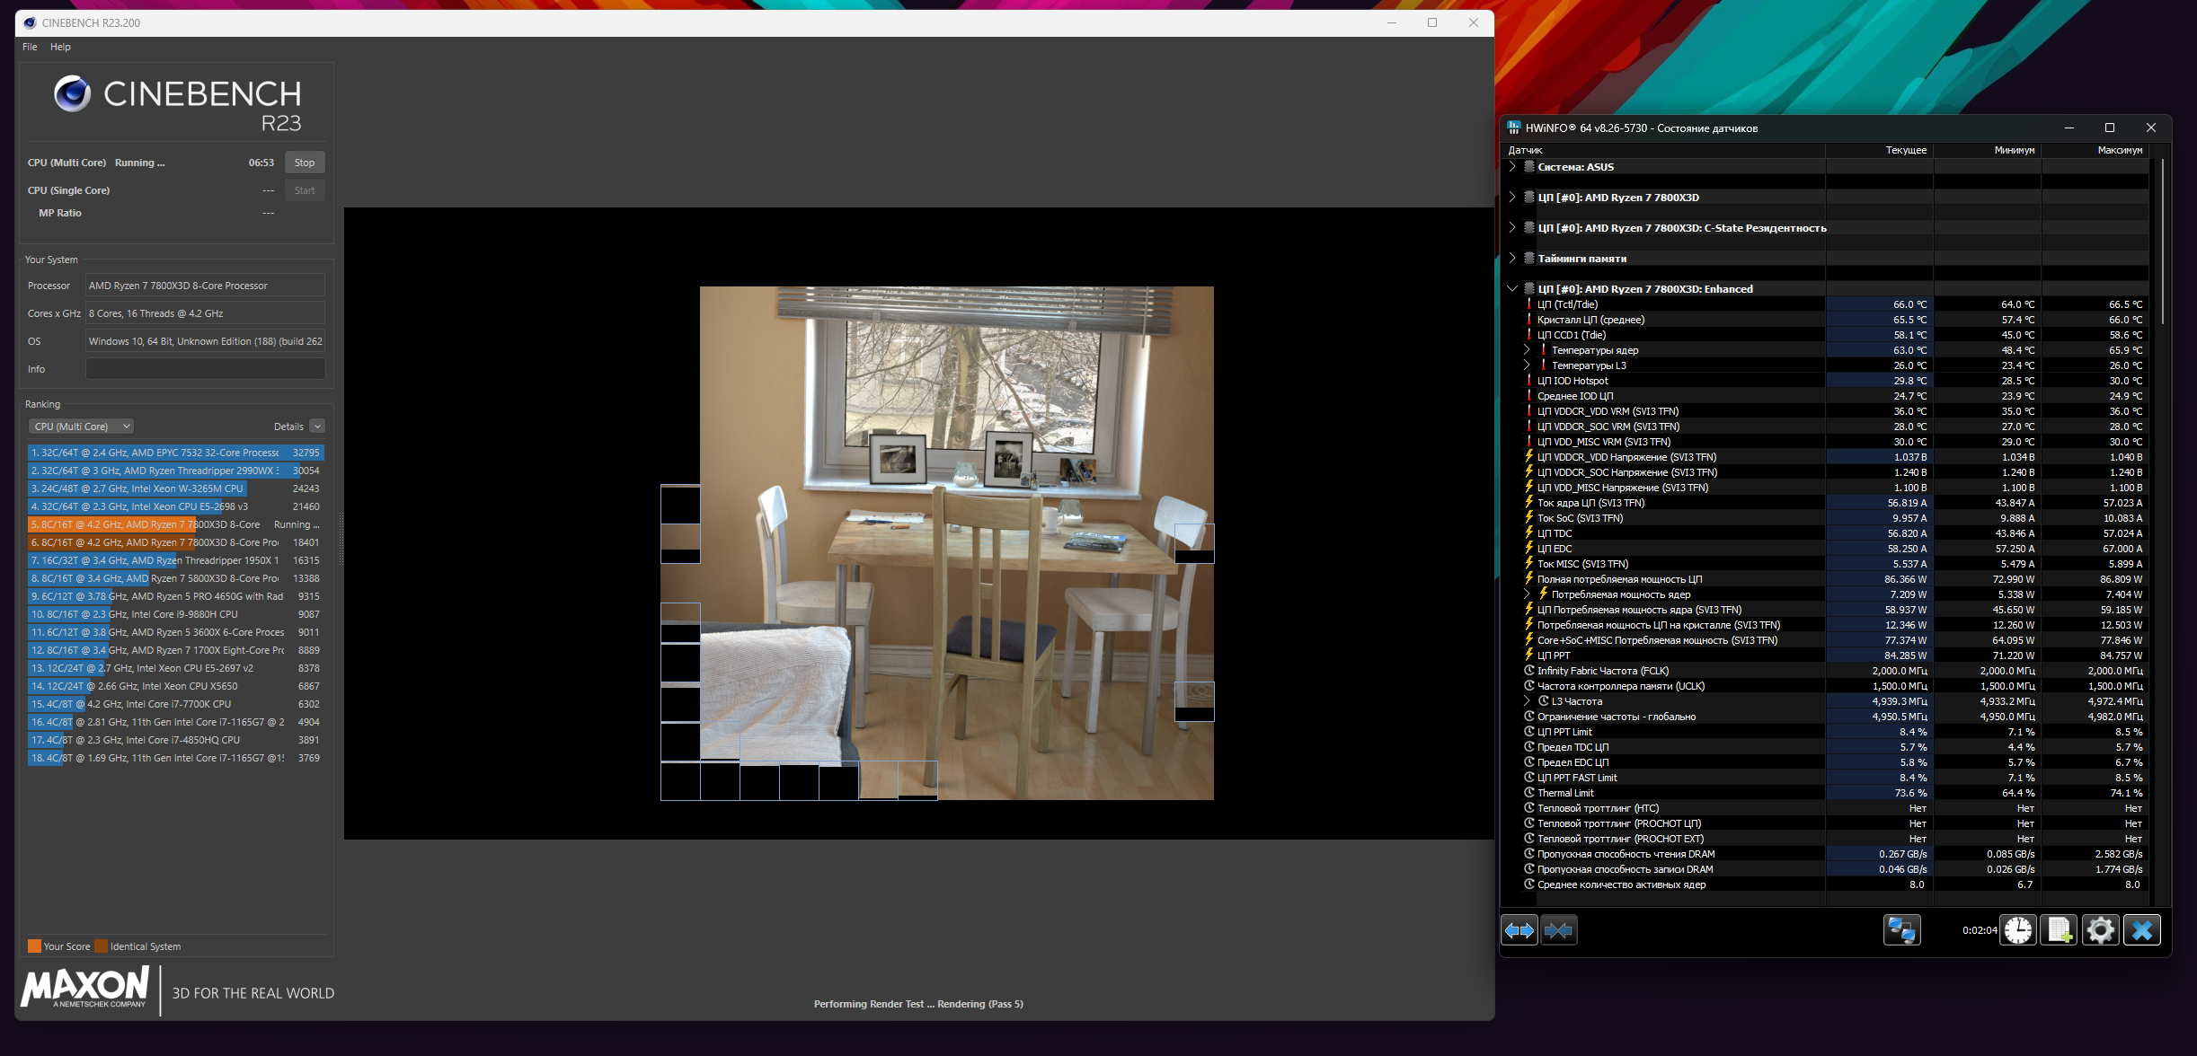Open the Help menu in Cinebench

pos(60,47)
